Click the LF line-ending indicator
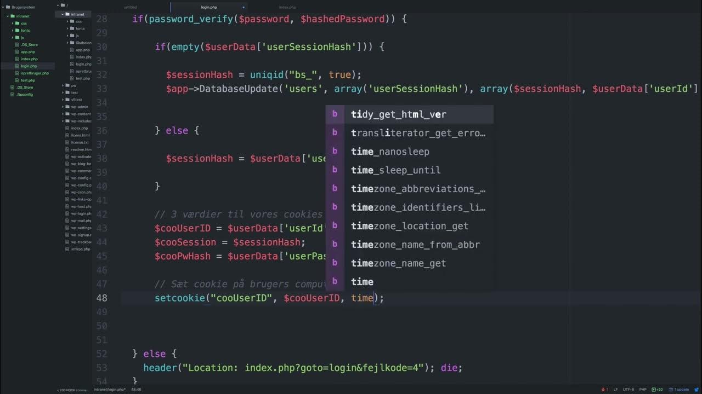 [616, 390]
